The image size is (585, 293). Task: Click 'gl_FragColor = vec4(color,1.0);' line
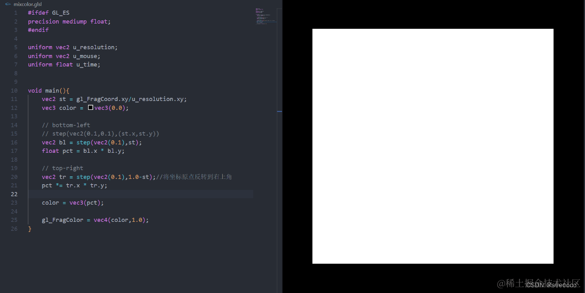95,220
